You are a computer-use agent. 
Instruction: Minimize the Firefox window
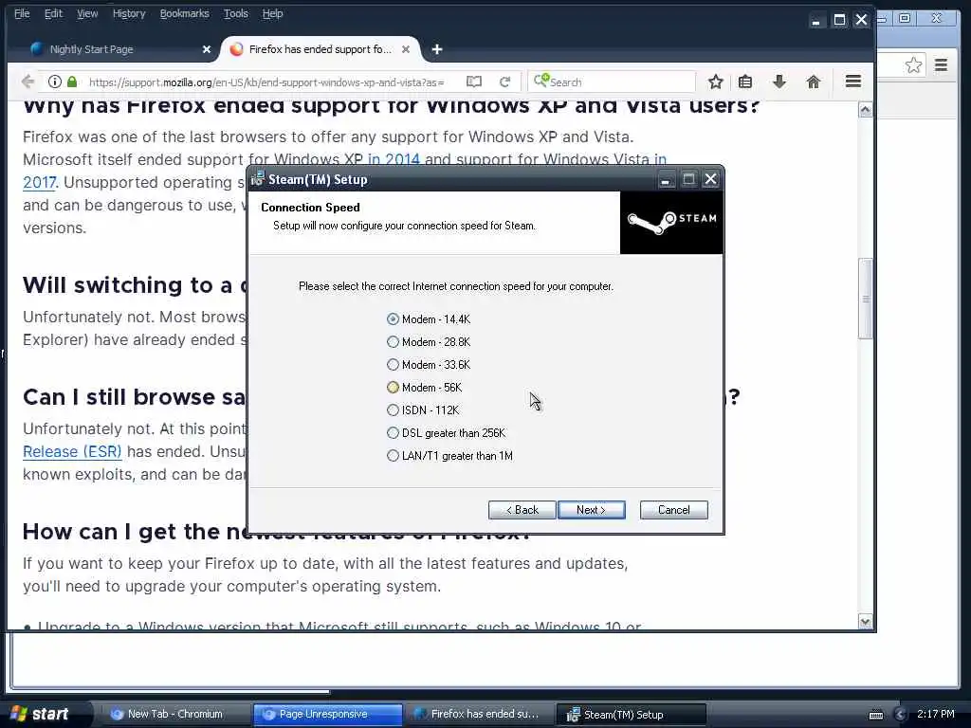pyautogui.click(x=816, y=21)
